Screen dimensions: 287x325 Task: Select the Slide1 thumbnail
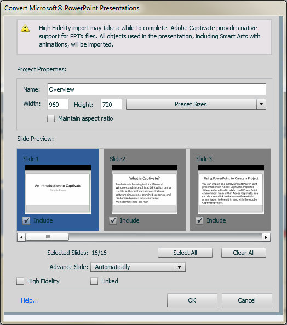(x=58, y=190)
